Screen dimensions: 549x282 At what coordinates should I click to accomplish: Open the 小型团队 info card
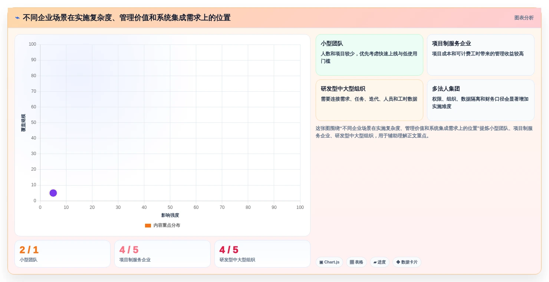(x=369, y=55)
